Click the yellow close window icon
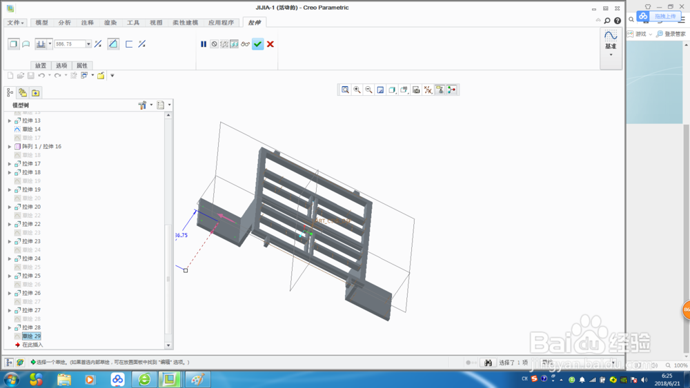690x388 pixels. click(x=101, y=76)
